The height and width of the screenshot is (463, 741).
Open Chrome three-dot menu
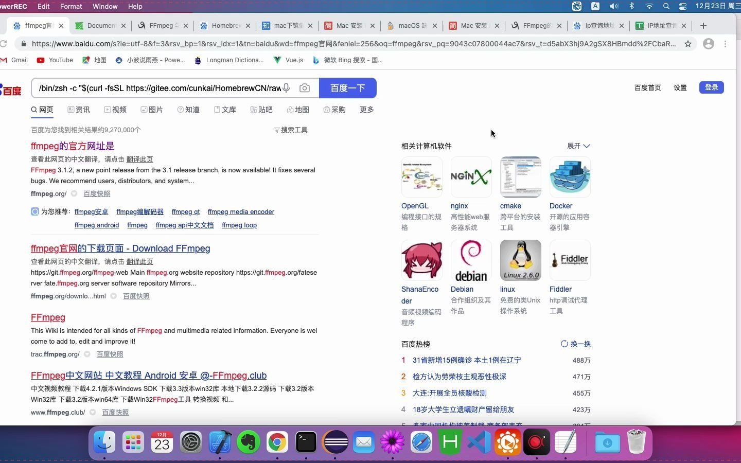pyautogui.click(x=726, y=44)
